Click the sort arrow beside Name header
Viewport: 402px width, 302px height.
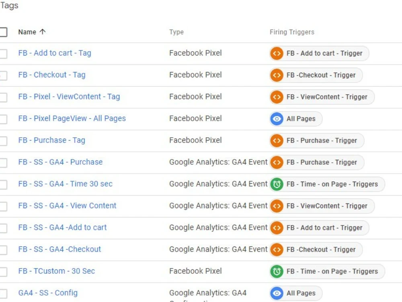[43, 32]
